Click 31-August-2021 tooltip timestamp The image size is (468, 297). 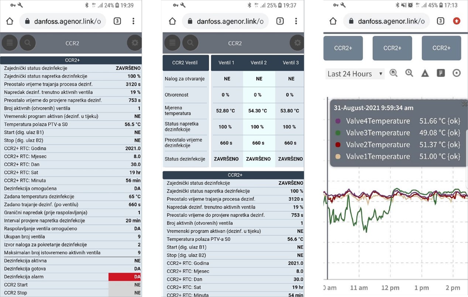coord(374,108)
